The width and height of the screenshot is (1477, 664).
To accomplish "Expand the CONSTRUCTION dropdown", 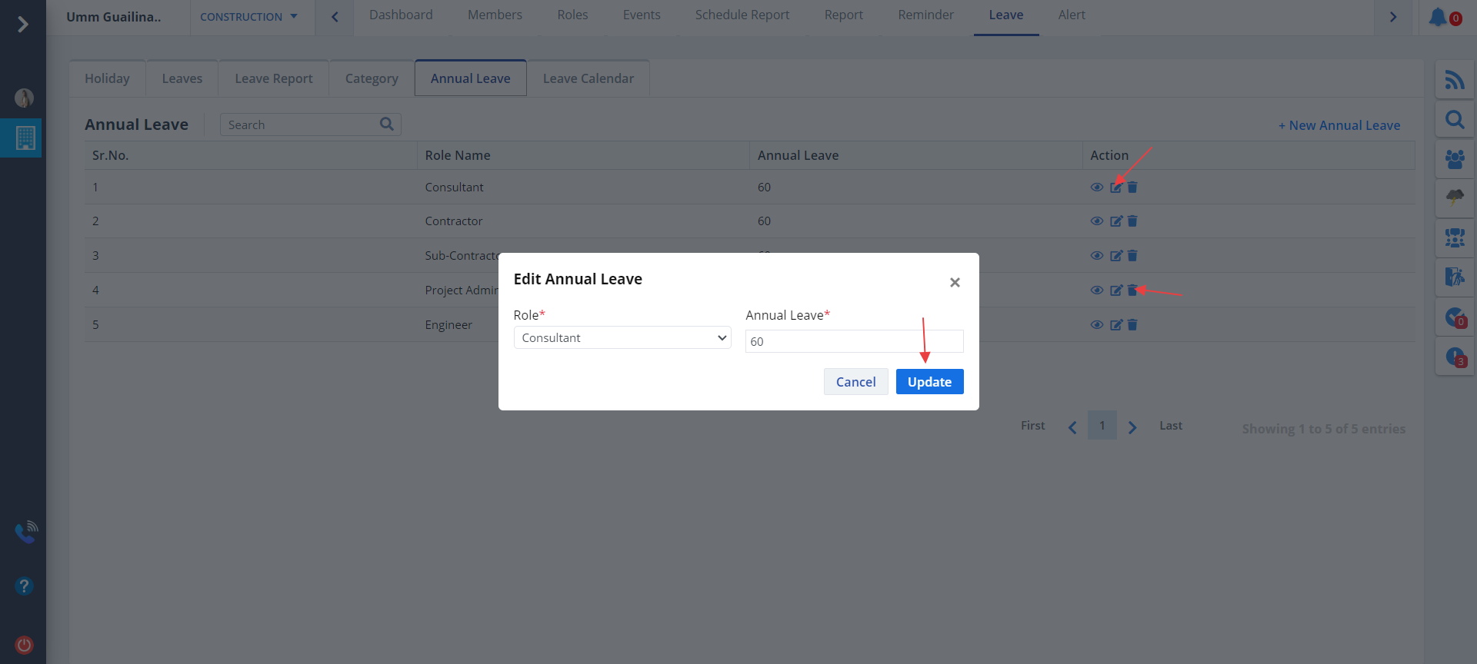I will click(248, 17).
